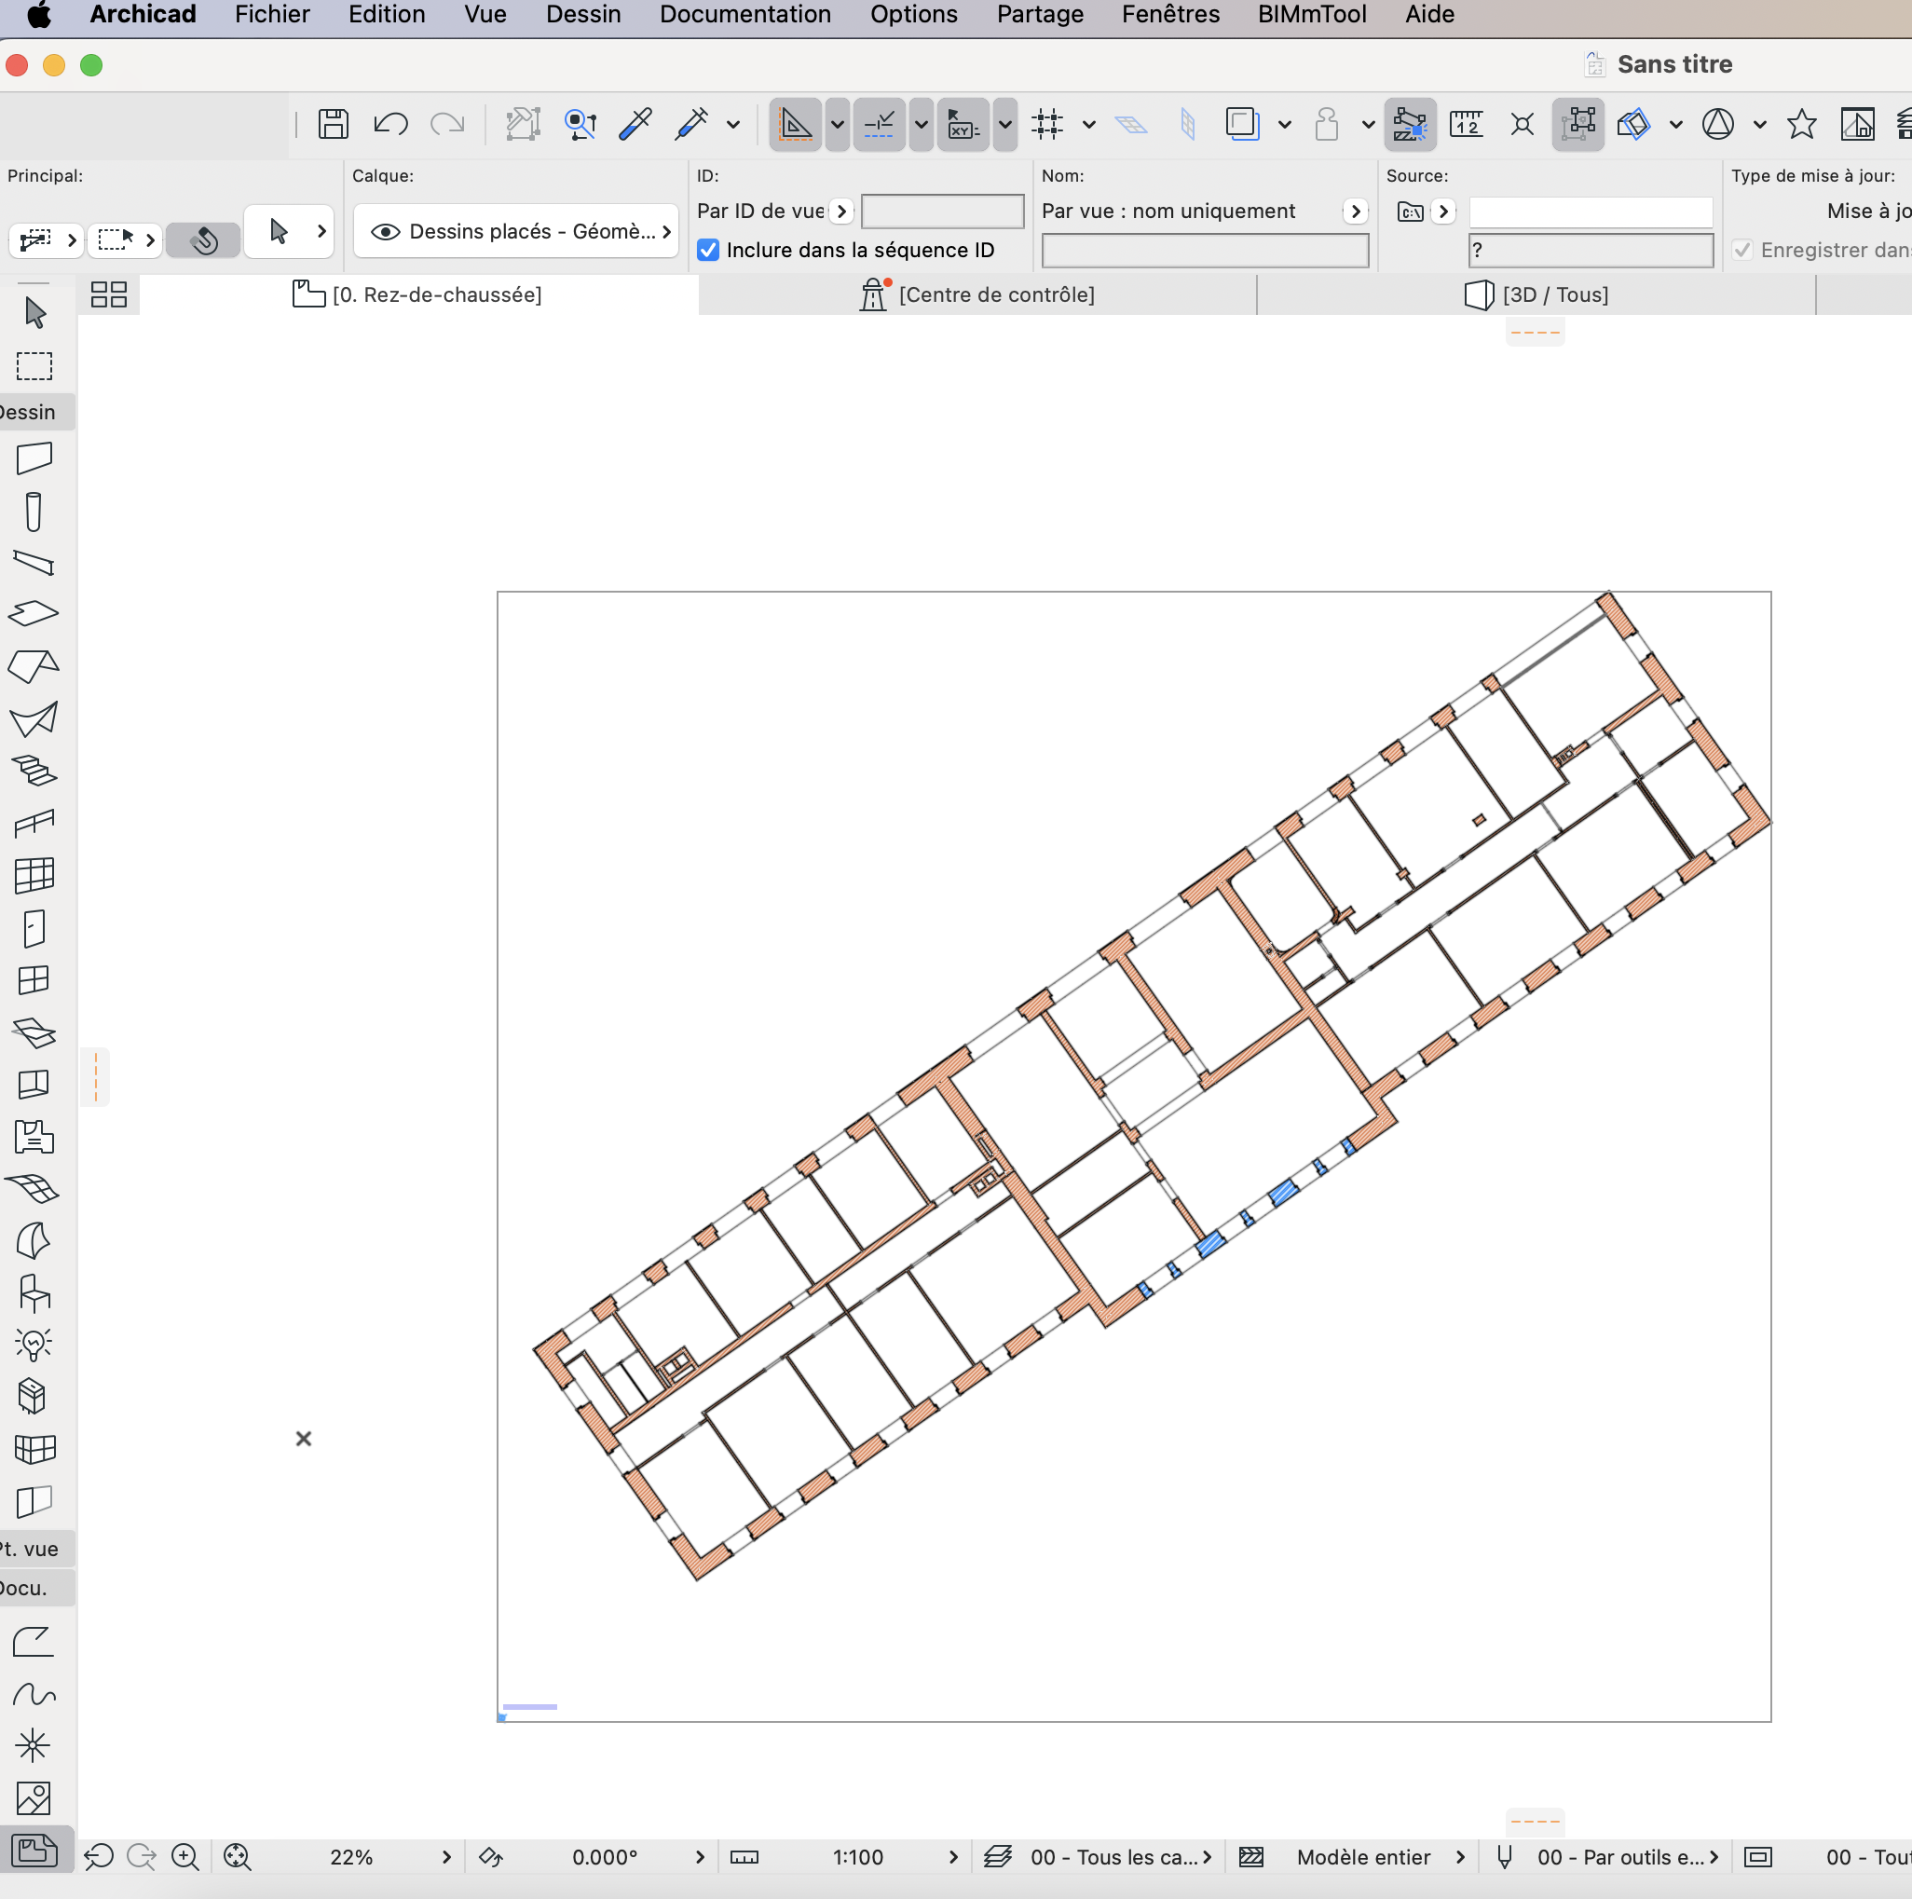This screenshot has height=1899, width=1912.
Task: Select the Stair tool
Action: coord(34,771)
